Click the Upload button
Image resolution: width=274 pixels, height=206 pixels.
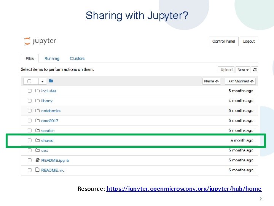click(x=226, y=70)
